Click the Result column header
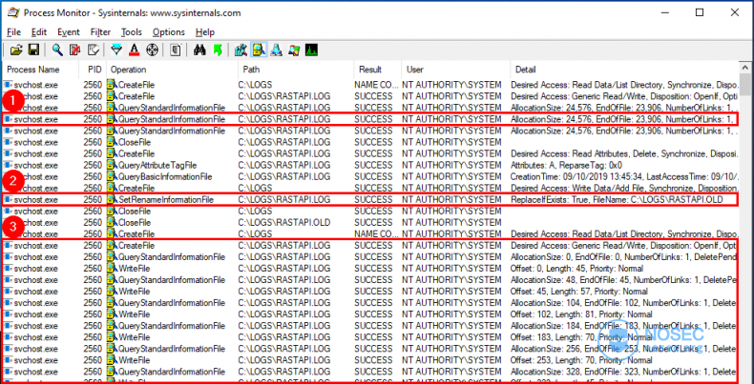754x384 pixels. (x=378, y=70)
